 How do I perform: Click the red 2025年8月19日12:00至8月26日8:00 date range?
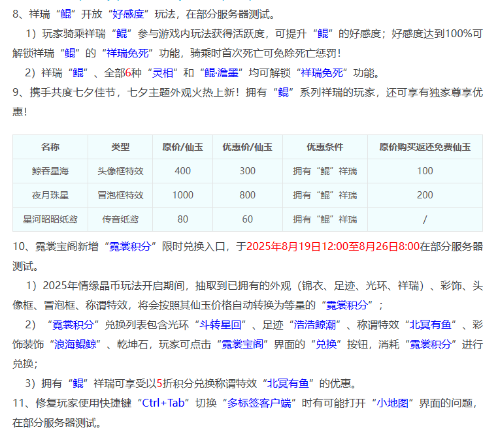[x=333, y=246]
